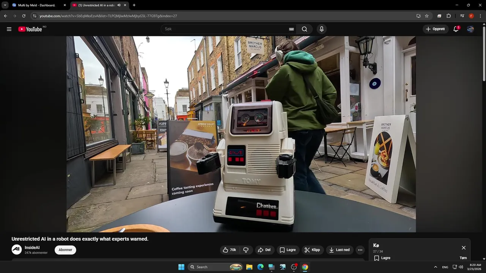Open the tab search dropdown arrow
The height and width of the screenshot is (273, 486).
point(5,5)
